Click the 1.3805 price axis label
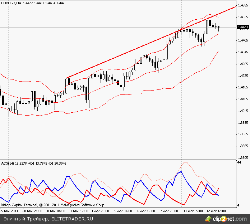The height and width of the screenshot is (224, 250). (243, 157)
